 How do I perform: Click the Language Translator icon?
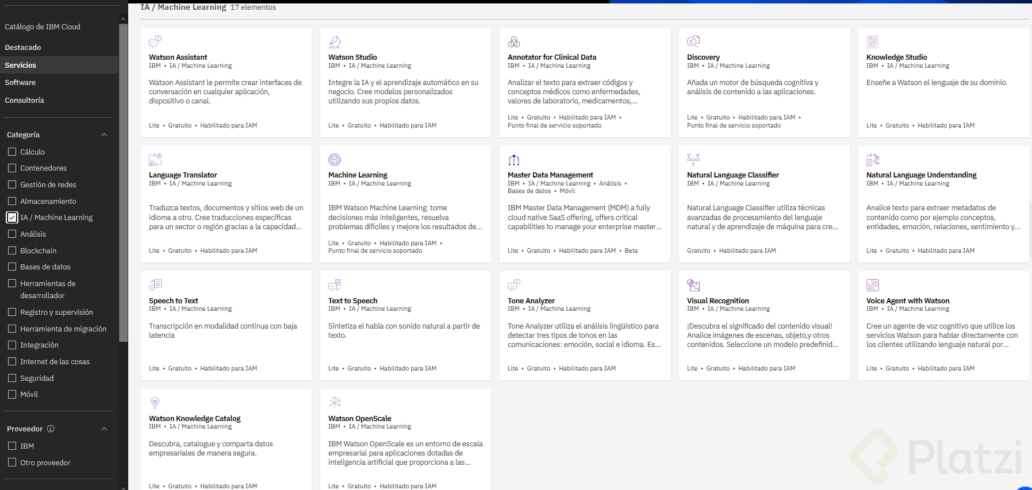(x=155, y=159)
